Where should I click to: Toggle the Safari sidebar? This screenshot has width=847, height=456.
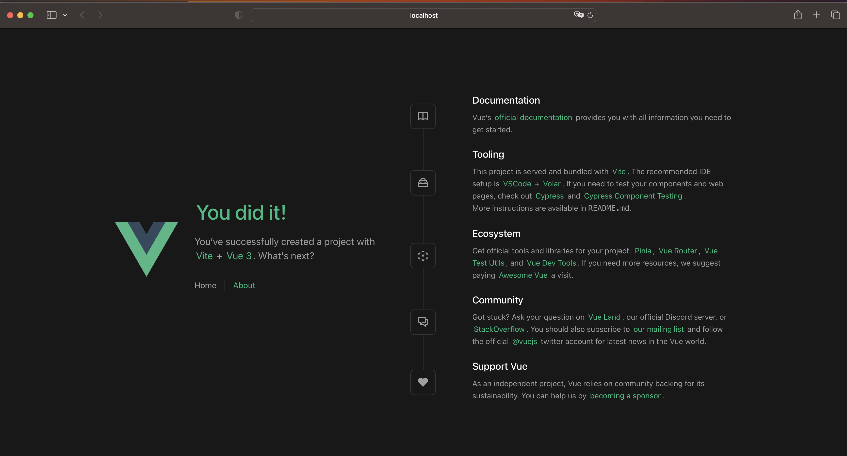pyautogui.click(x=52, y=15)
